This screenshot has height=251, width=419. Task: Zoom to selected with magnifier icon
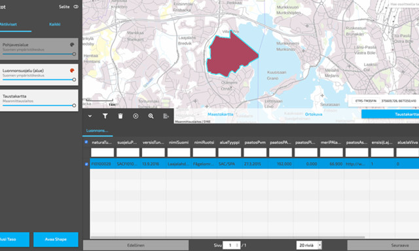coord(151,116)
